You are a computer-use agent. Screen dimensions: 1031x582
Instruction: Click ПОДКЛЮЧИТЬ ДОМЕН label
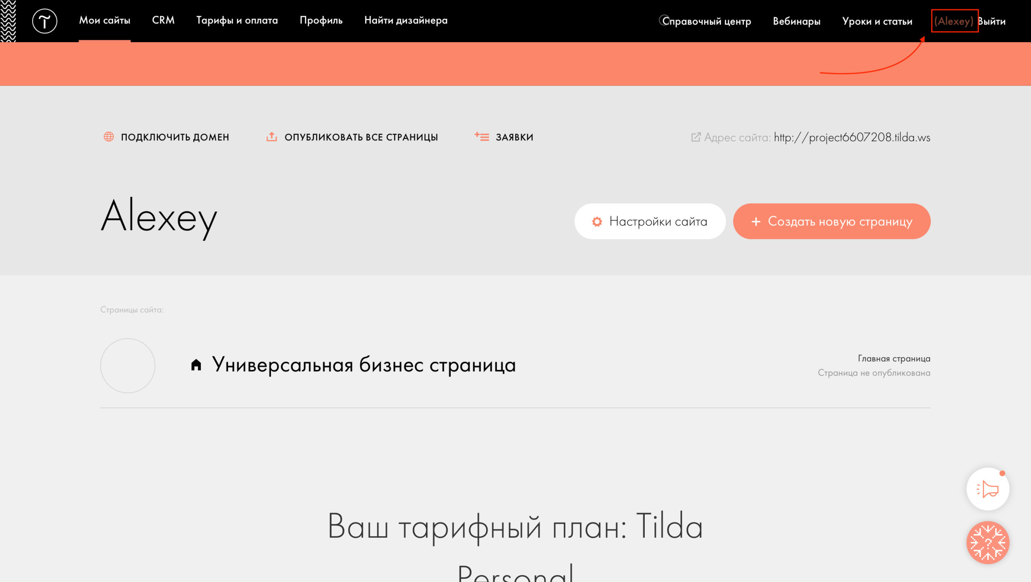click(175, 137)
